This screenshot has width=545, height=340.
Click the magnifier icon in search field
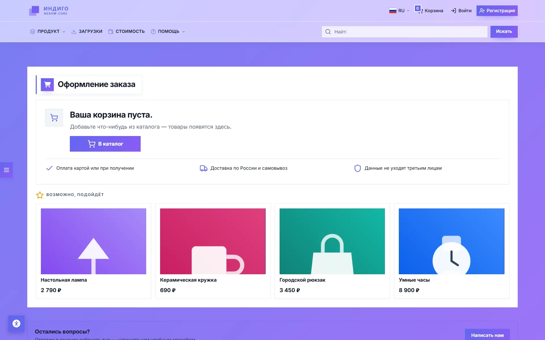328,32
